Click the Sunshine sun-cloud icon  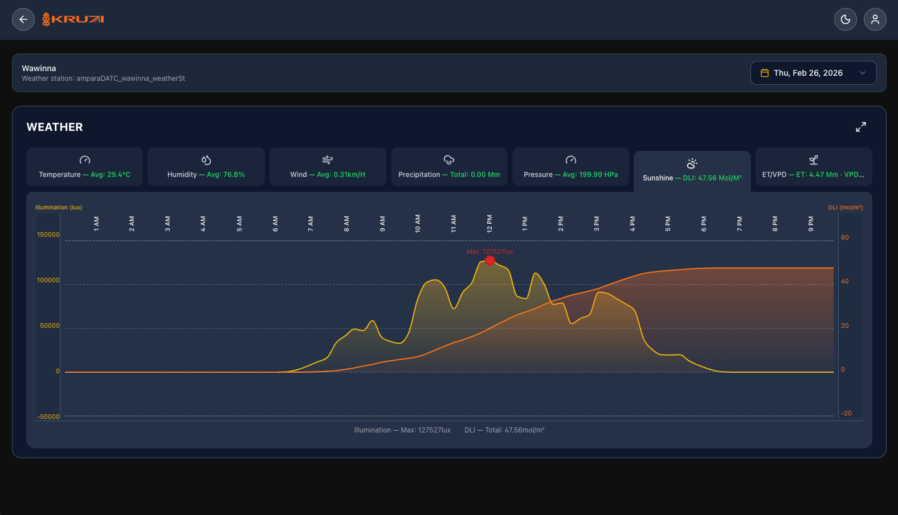pyautogui.click(x=692, y=163)
